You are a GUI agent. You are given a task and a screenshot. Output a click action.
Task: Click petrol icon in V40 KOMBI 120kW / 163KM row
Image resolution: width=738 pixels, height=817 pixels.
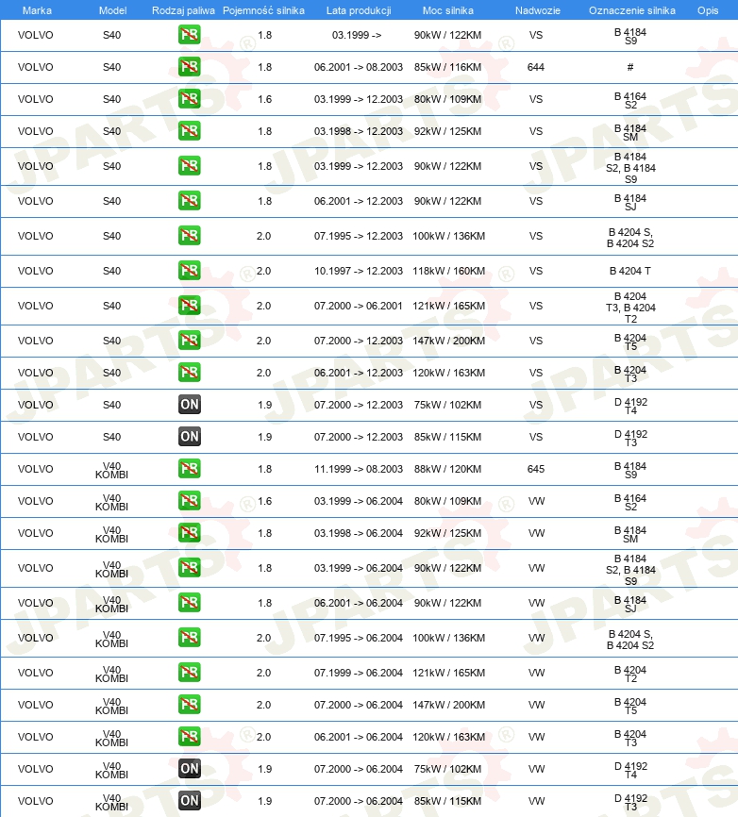pyautogui.click(x=189, y=737)
